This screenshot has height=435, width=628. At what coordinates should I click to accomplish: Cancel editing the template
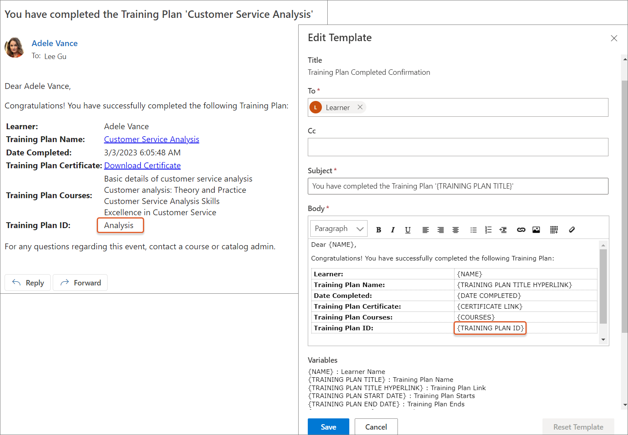(376, 427)
